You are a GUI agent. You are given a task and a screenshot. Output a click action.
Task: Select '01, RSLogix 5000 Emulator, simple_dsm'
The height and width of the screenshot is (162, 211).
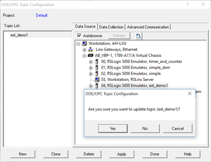[x=135, y=68]
